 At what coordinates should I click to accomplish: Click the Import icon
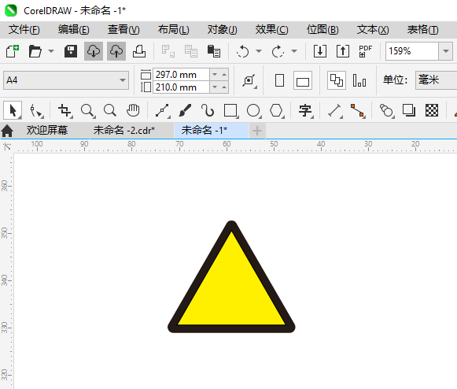click(319, 51)
